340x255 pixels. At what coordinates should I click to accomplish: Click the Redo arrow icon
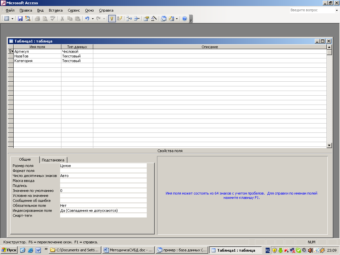pos(98,19)
